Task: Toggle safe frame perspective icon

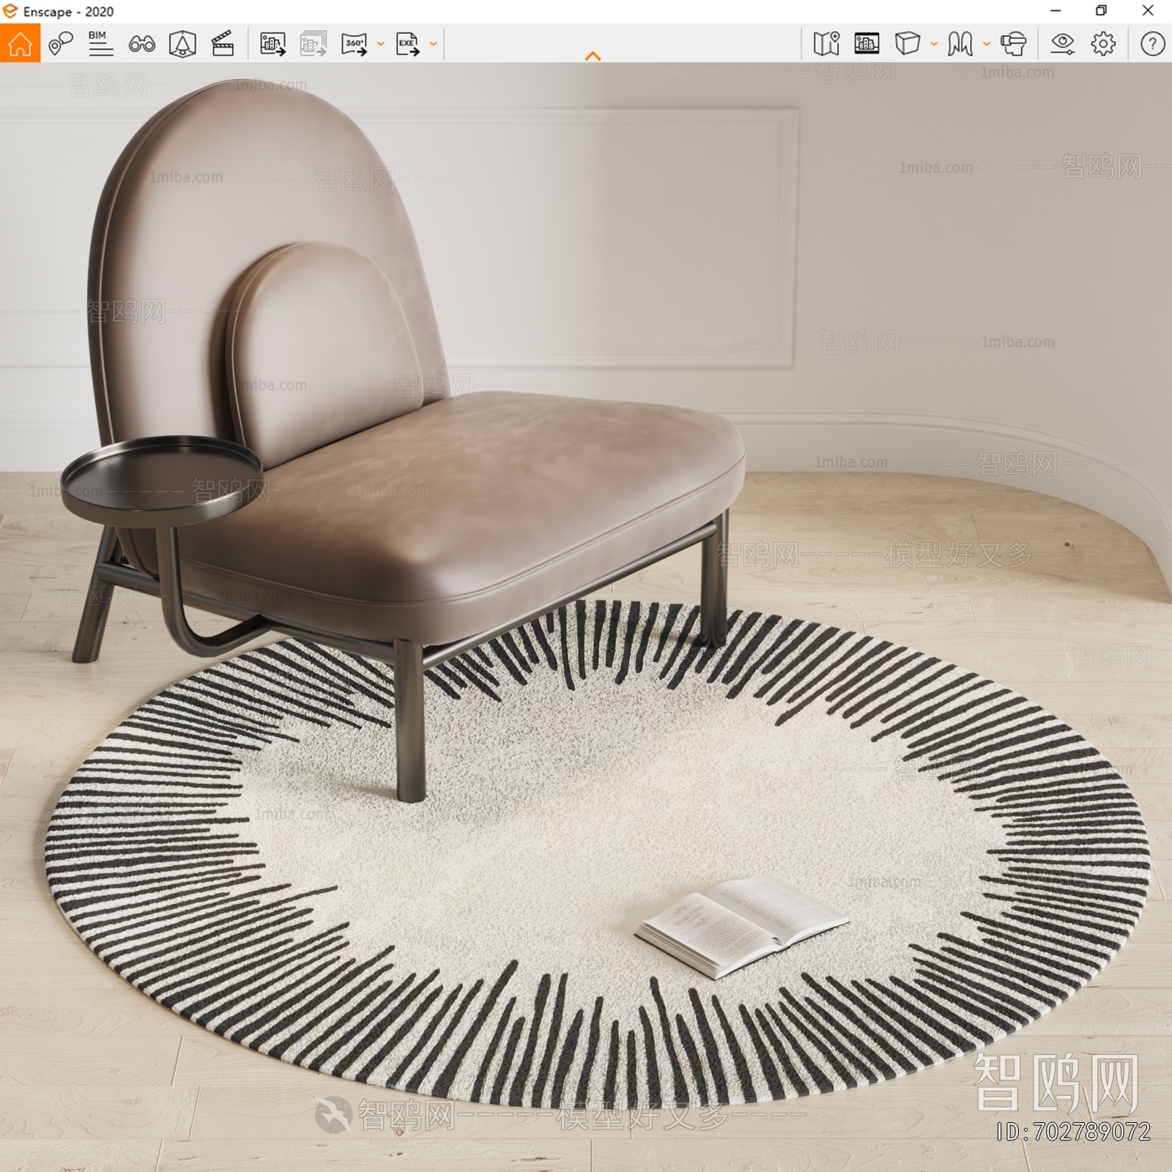Action: click(x=182, y=44)
